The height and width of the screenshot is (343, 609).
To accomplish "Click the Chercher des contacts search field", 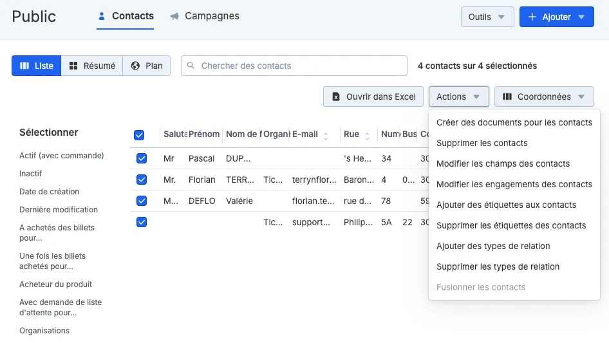I will pos(294,66).
